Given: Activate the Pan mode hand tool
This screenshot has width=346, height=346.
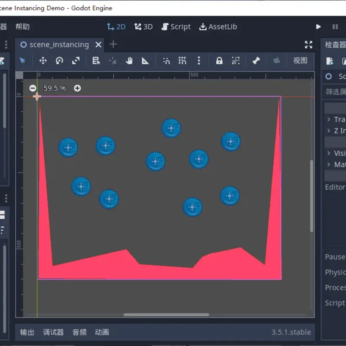Looking at the screenshot, I should [129, 61].
